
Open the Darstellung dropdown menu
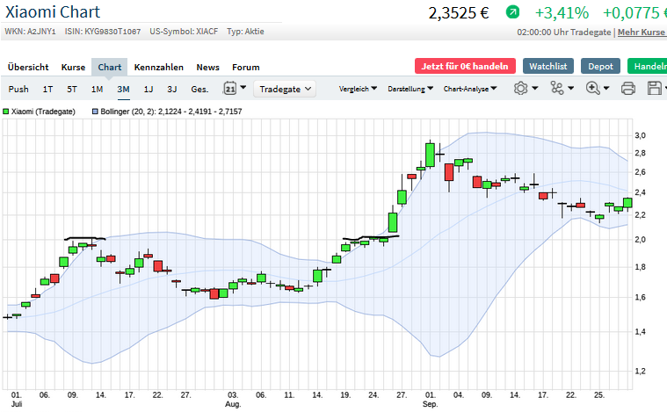pyautogui.click(x=410, y=89)
